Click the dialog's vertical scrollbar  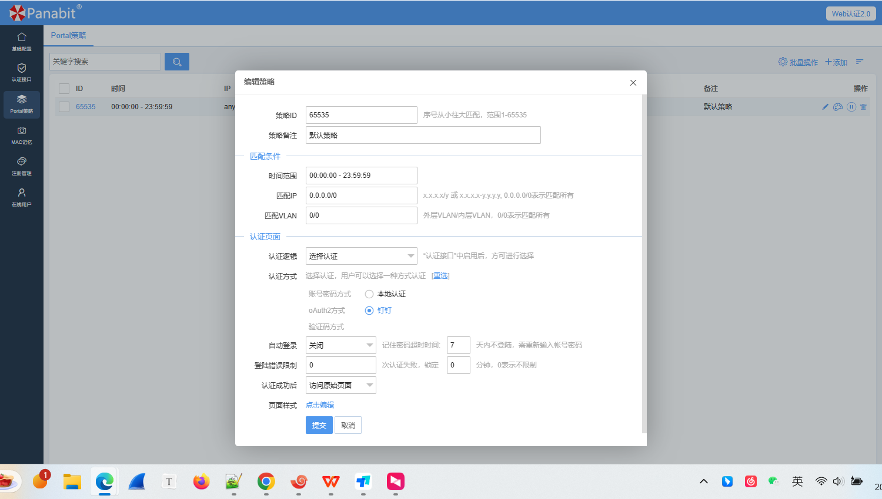point(644,263)
